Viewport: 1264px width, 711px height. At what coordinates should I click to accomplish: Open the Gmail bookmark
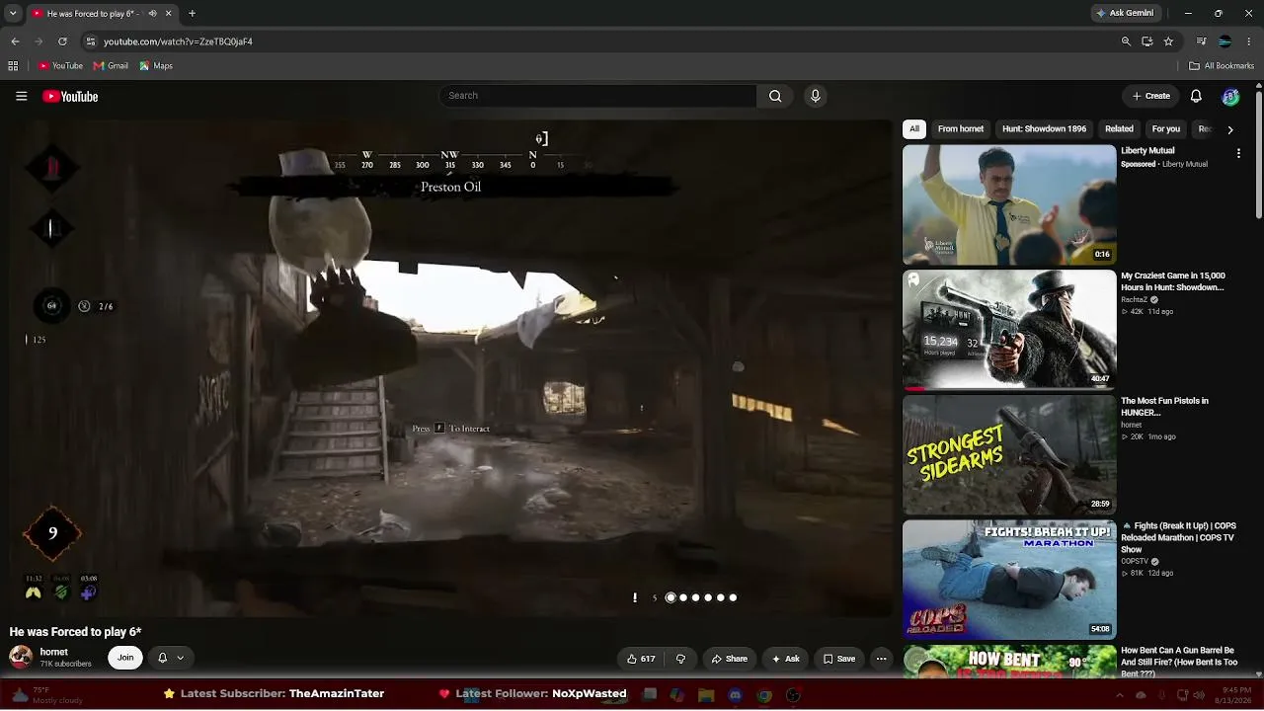111,66
